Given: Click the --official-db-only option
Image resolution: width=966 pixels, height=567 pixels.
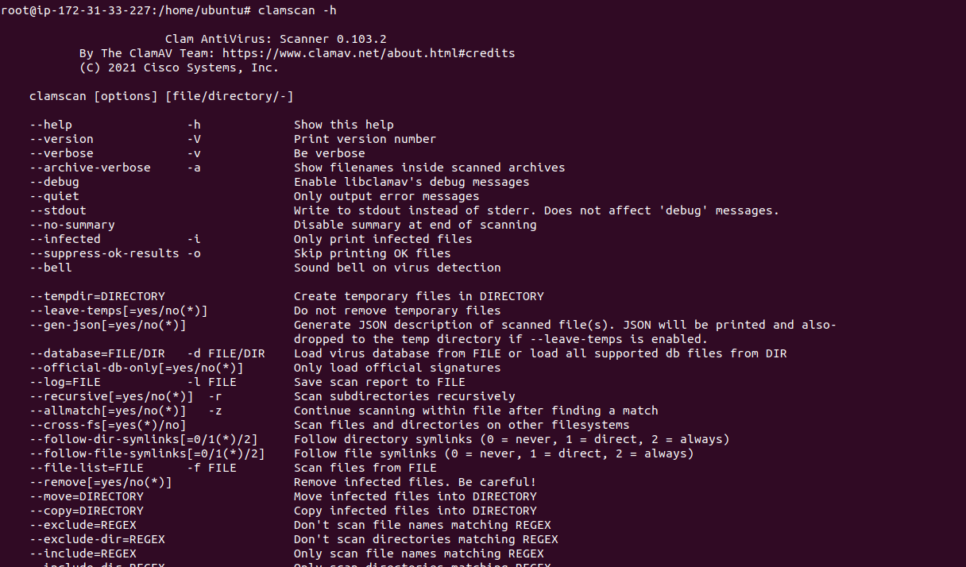Looking at the screenshot, I should [x=137, y=368].
